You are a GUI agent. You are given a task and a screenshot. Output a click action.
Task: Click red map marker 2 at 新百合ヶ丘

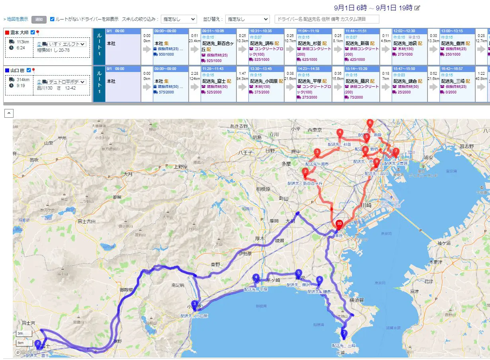pyautogui.click(x=305, y=172)
